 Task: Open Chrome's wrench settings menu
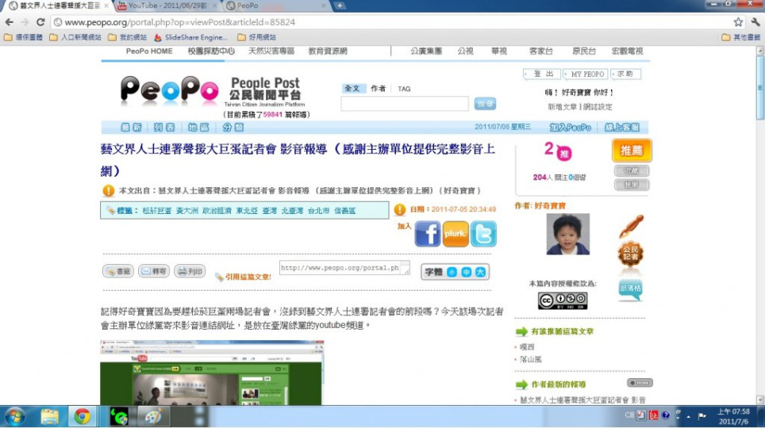coord(755,22)
